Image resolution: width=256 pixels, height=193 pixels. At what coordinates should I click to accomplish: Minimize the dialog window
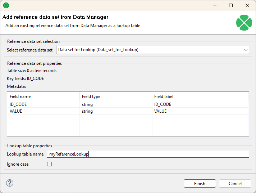click(x=214, y=5)
